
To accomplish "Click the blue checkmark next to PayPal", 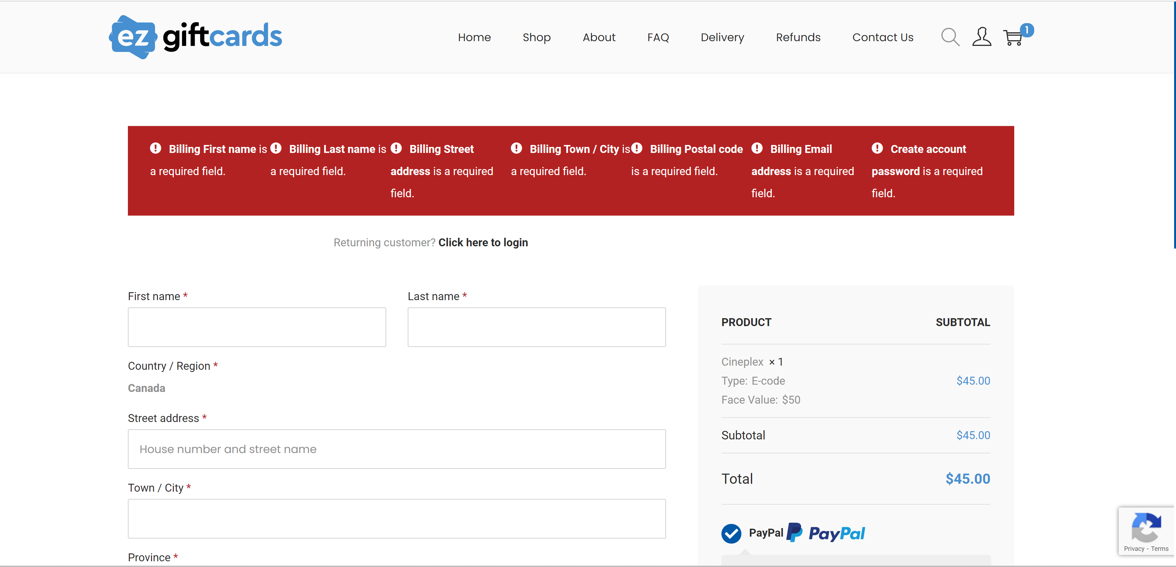I will (x=731, y=533).
